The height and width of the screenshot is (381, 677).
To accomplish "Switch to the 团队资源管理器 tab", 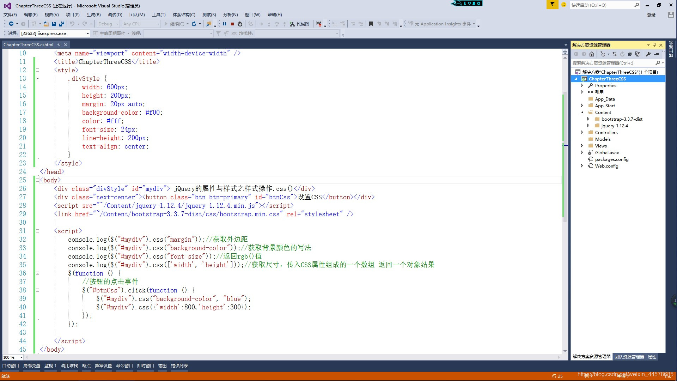I will (x=629, y=357).
